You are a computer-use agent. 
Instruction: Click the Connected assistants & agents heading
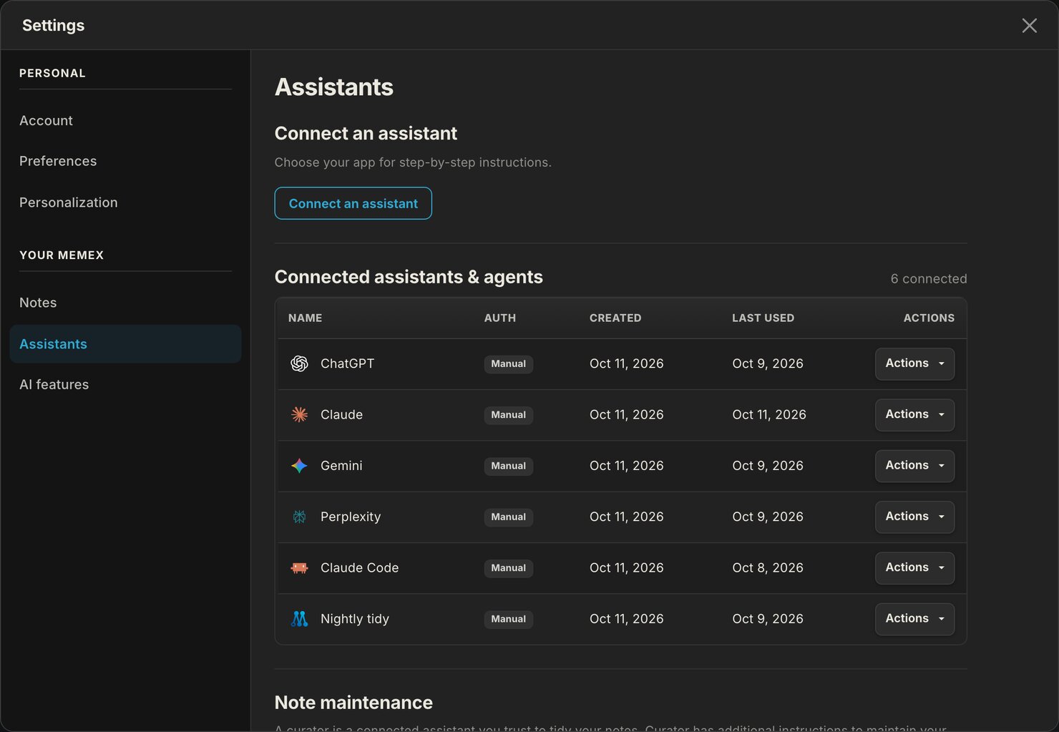409,277
